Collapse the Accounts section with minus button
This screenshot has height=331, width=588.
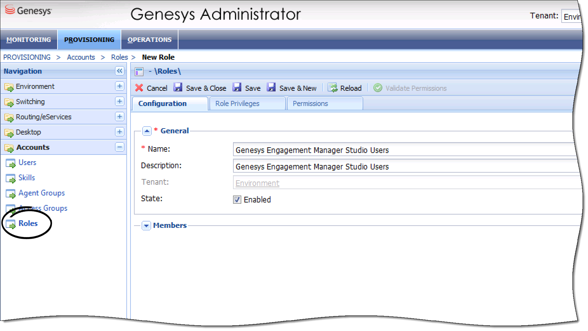click(x=119, y=147)
